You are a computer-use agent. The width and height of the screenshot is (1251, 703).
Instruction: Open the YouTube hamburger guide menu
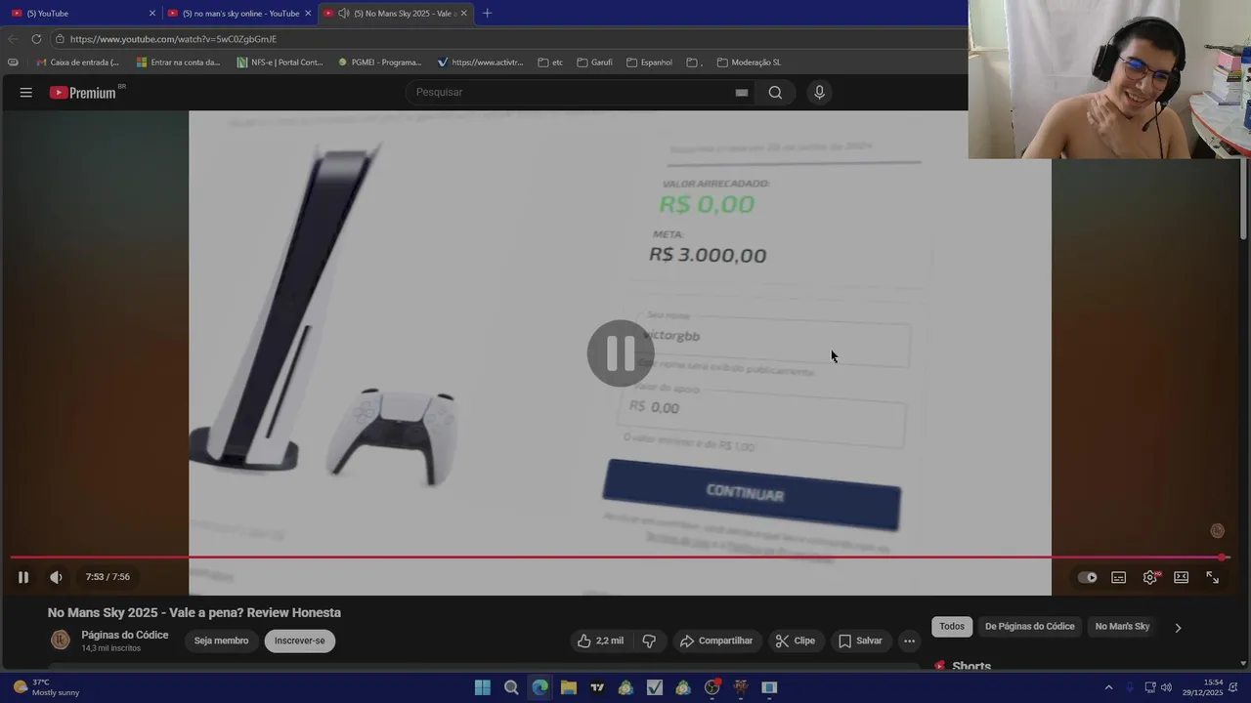(26, 92)
